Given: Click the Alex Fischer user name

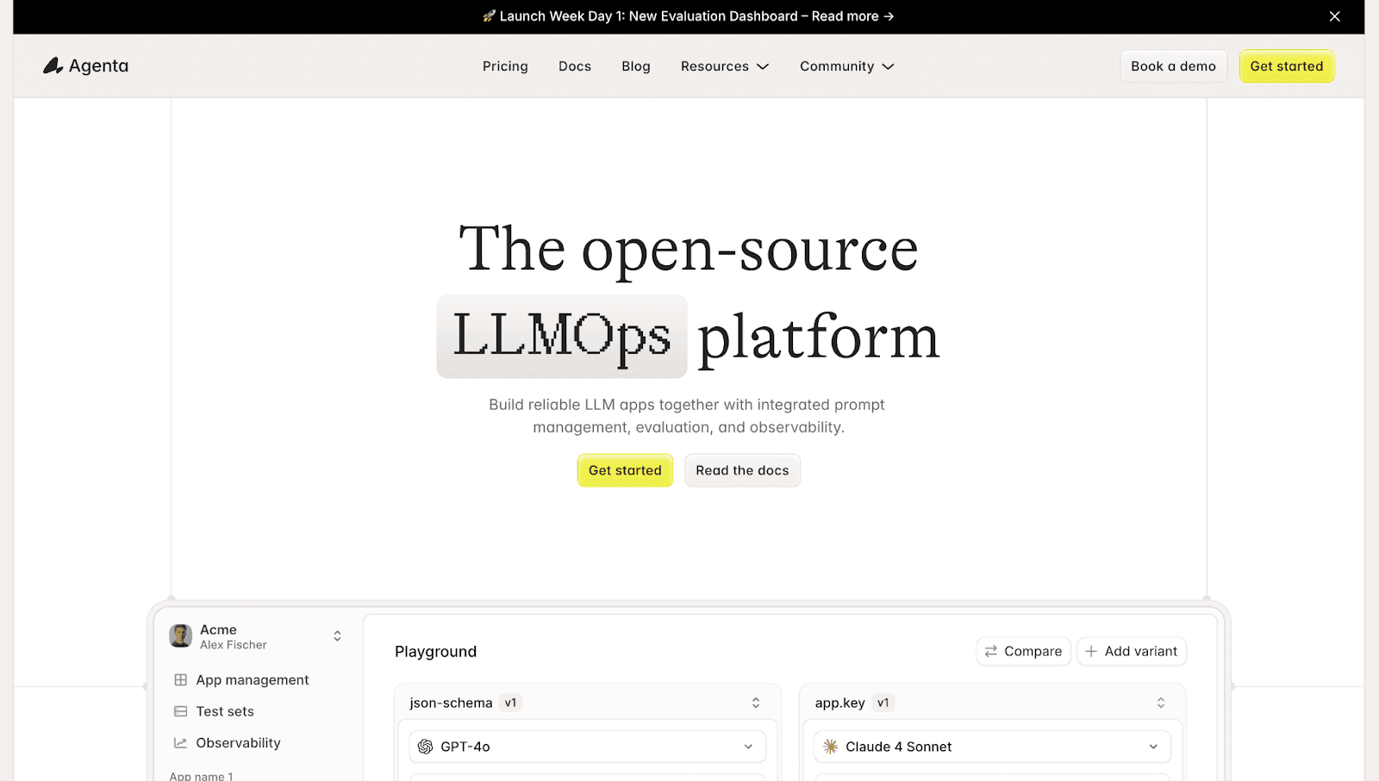Looking at the screenshot, I should (x=234, y=645).
